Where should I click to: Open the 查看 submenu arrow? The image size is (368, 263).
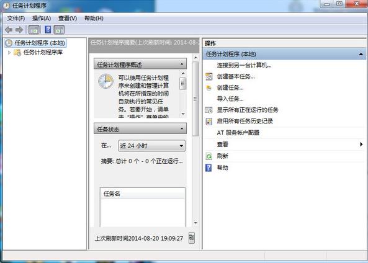[361, 145]
